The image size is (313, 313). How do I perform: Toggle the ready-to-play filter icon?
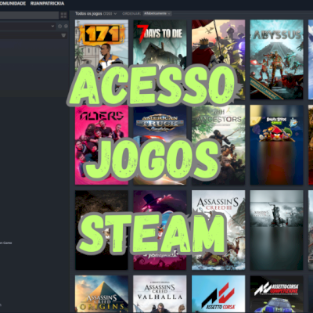coord(66,26)
